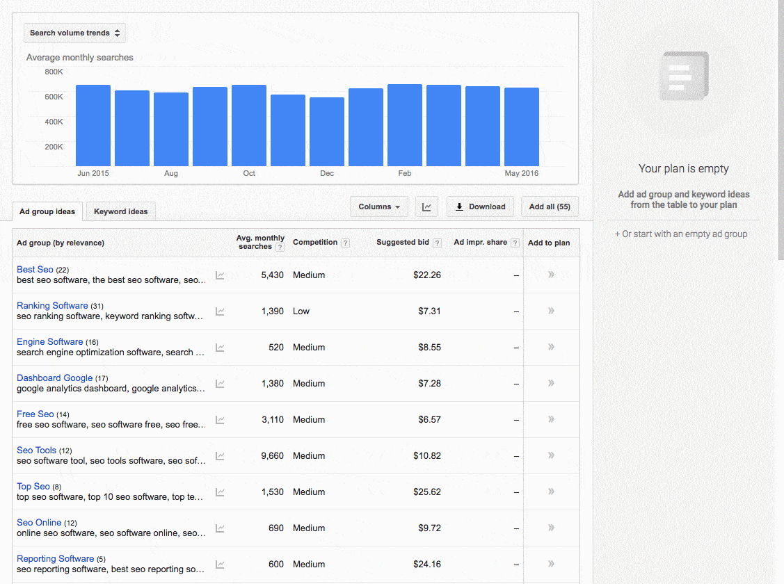Show trend chart for Seo Tools row
This screenshot has width=784, height=584.
(220, 456)
